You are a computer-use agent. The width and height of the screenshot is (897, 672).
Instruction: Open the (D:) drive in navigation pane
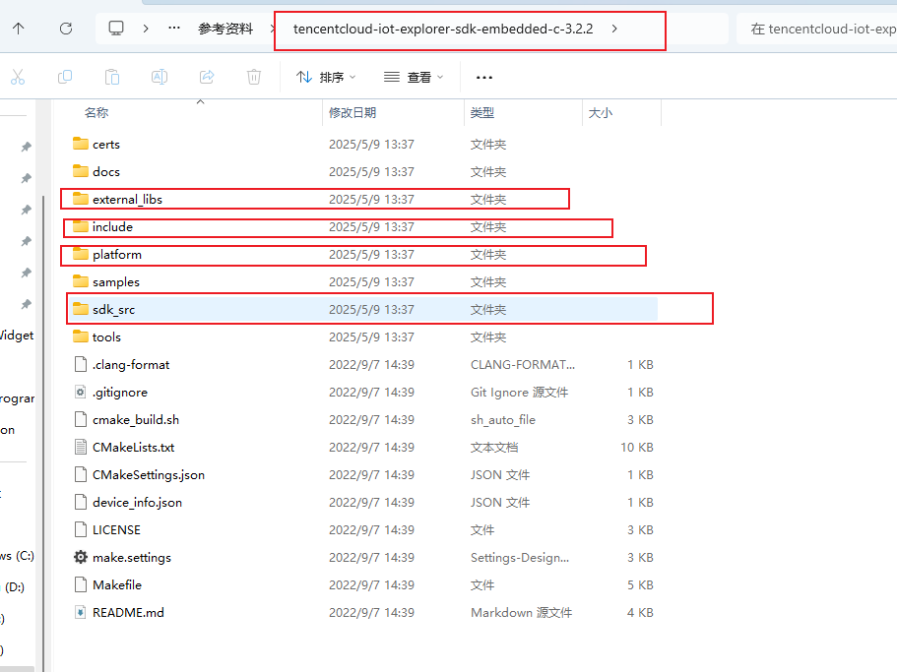(15, 586)
